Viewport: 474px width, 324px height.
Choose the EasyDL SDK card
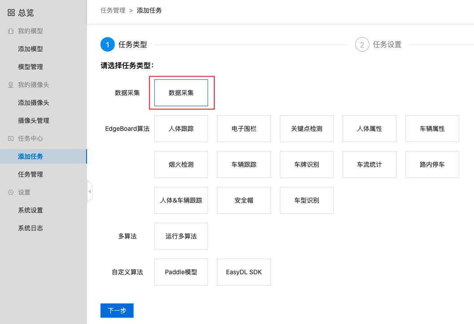(244, 272)
